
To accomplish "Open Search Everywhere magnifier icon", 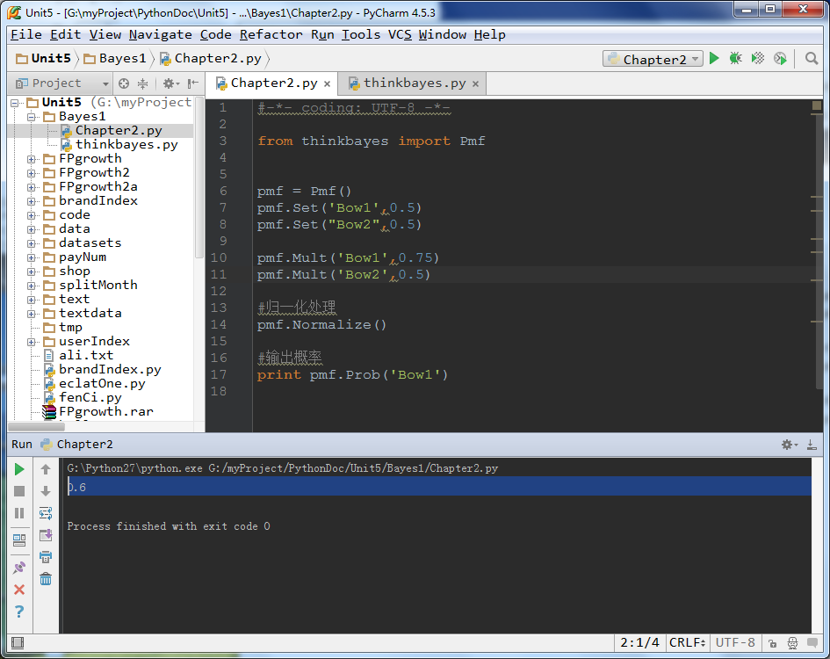I will pyautogui.click(x=812, y=58).
